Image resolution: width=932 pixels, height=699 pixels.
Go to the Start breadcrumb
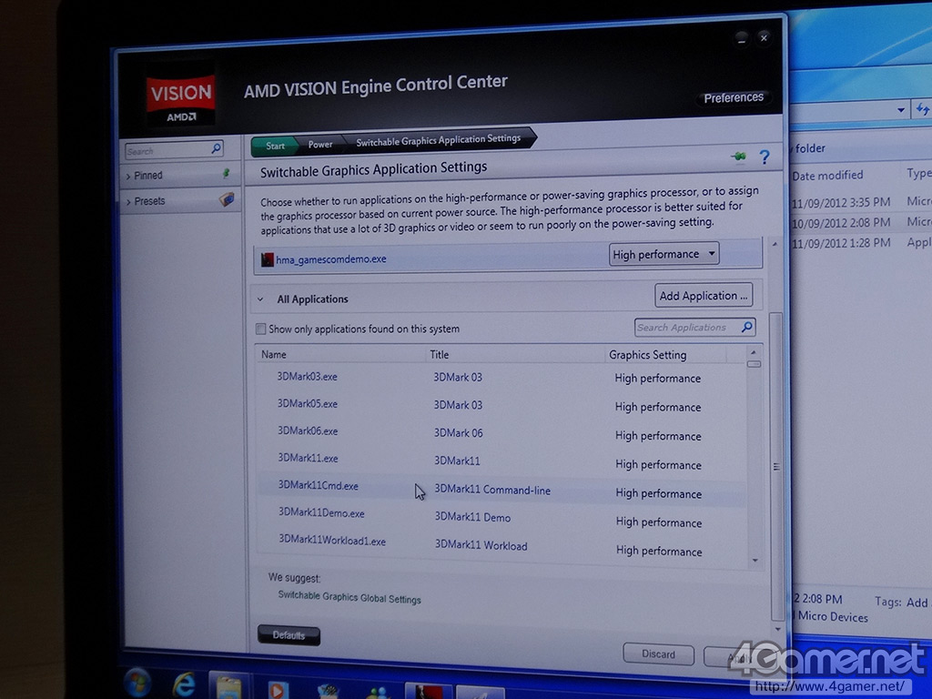275,146
